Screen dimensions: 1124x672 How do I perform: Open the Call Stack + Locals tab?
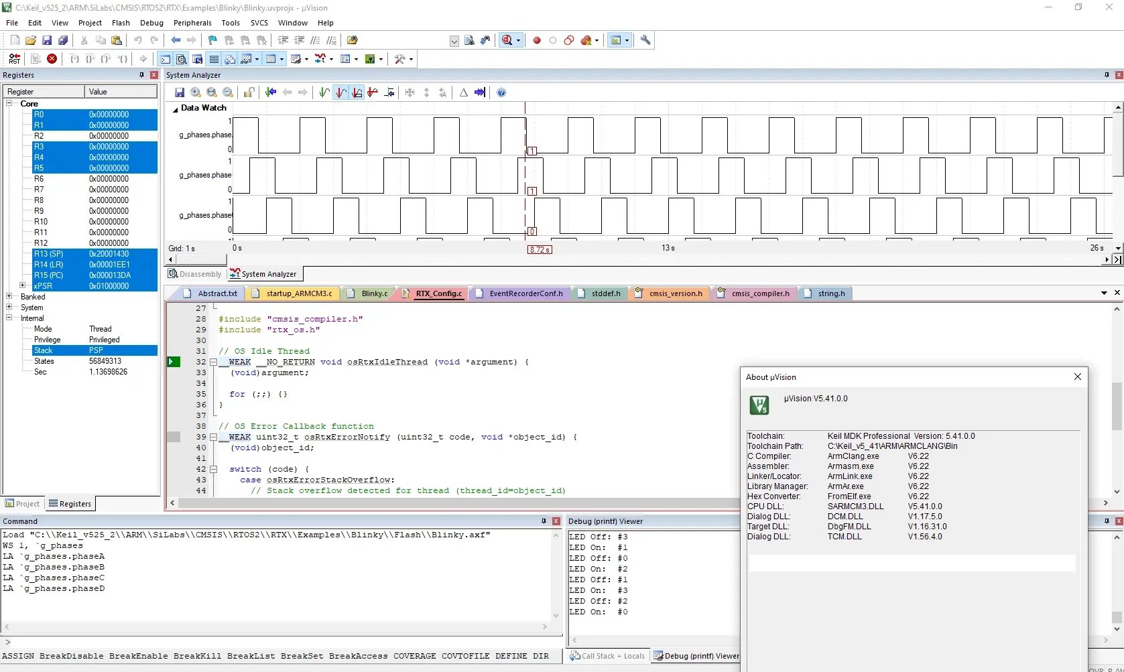pyautogui.click(x=607, y=656)
